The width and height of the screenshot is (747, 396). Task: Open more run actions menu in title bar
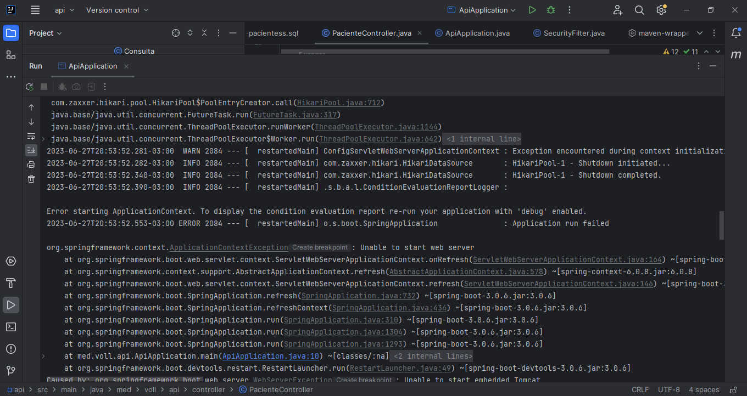tap(570, 10)
